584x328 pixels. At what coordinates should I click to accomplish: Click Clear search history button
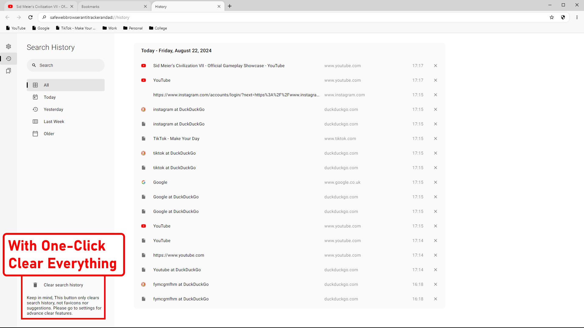click(63, 285)
